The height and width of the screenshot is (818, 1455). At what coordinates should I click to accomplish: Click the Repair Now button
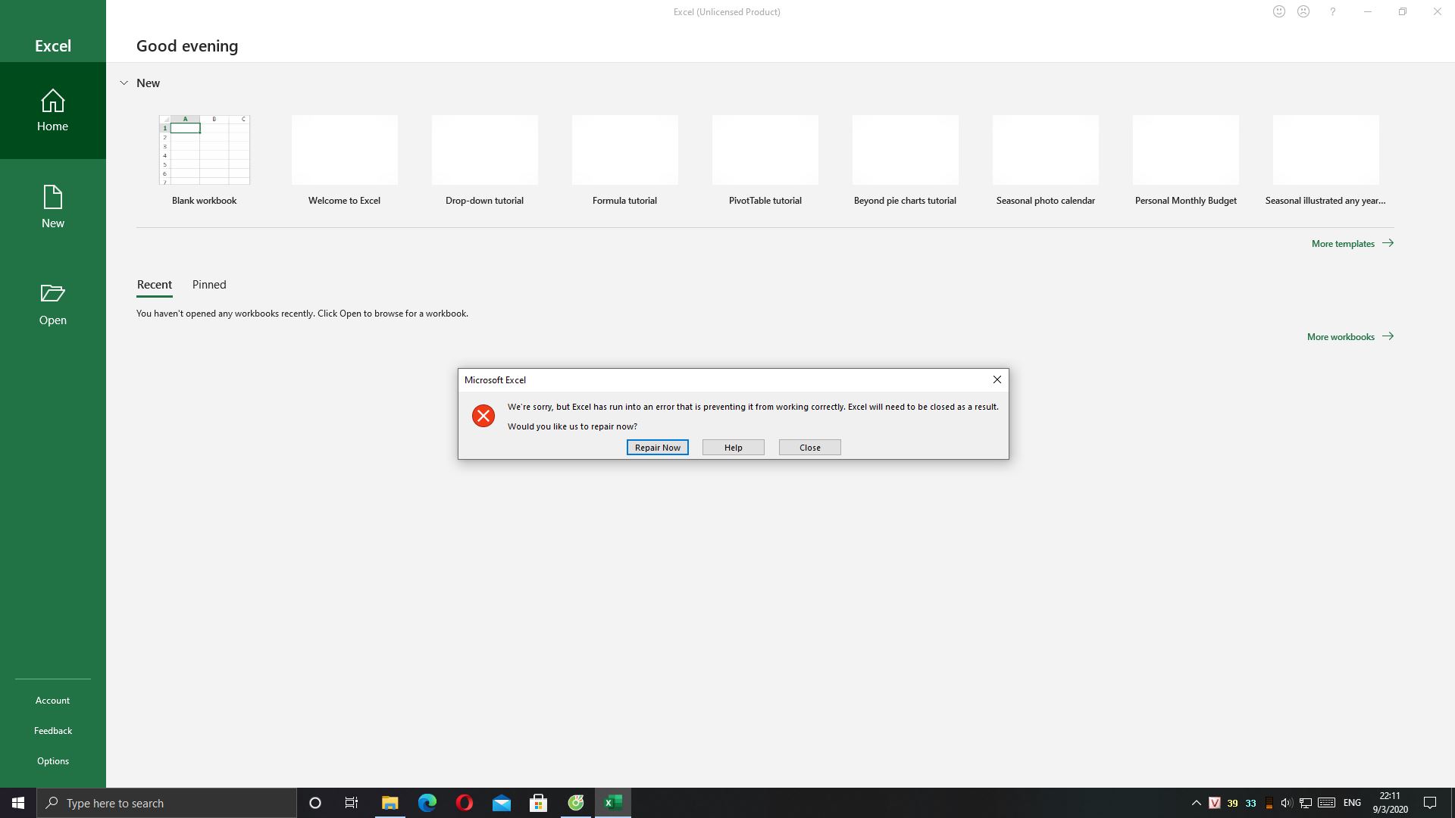(658, 446)
